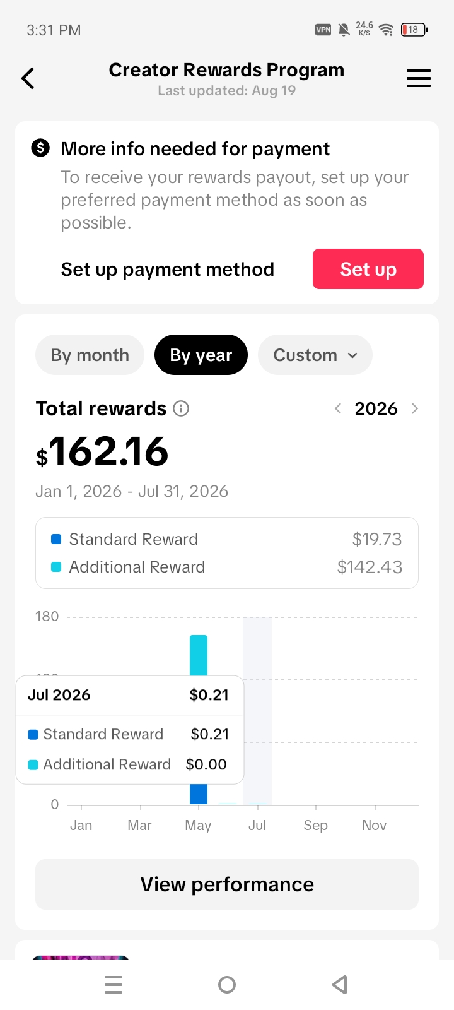Viewport: 454px width, 1010px height.
Task: Tap the muted notification bell icon
Action: coord(344,30)
